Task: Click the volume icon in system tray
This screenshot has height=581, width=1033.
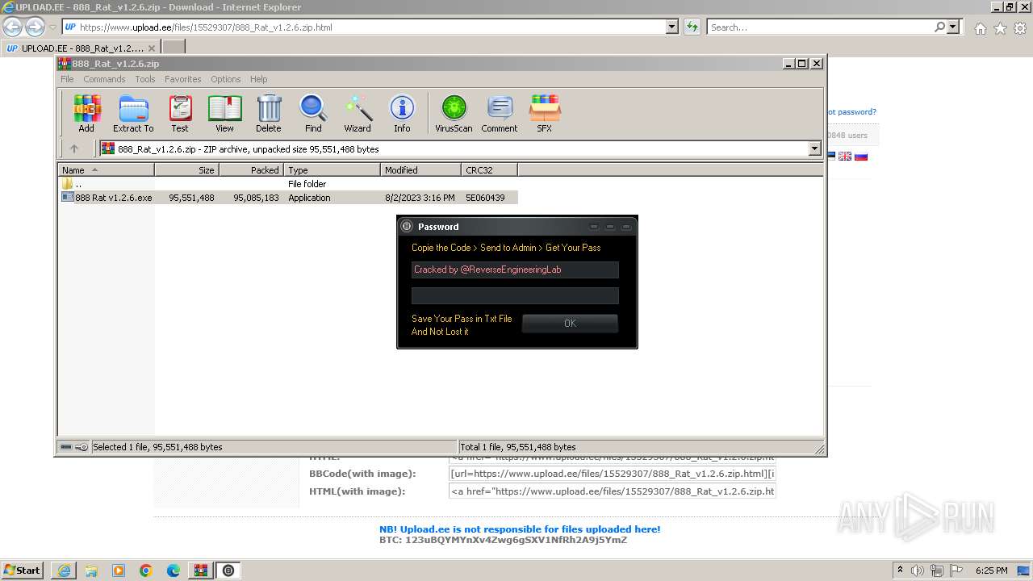Action: click(918, 571)
